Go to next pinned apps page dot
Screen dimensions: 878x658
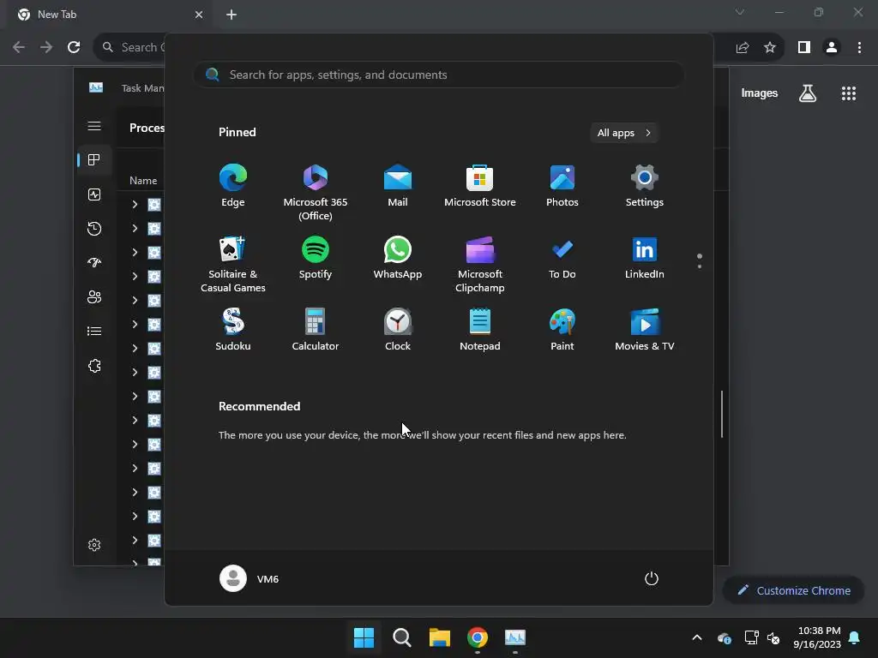700,266
